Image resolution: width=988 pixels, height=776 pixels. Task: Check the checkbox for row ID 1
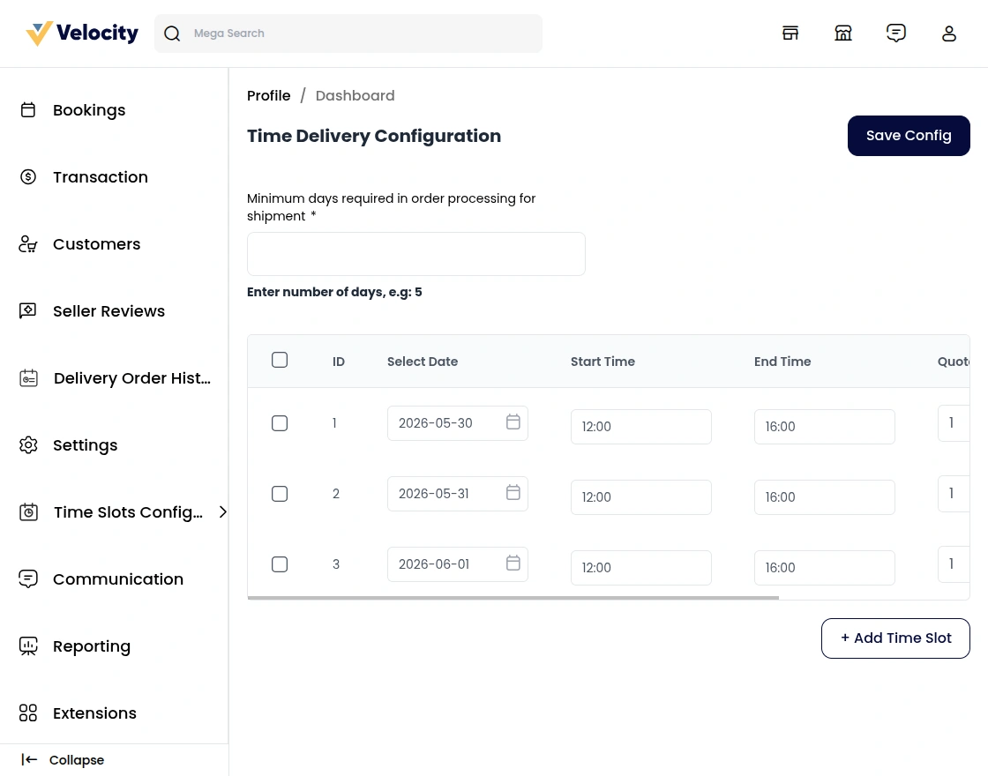click(x=280, y=423)
